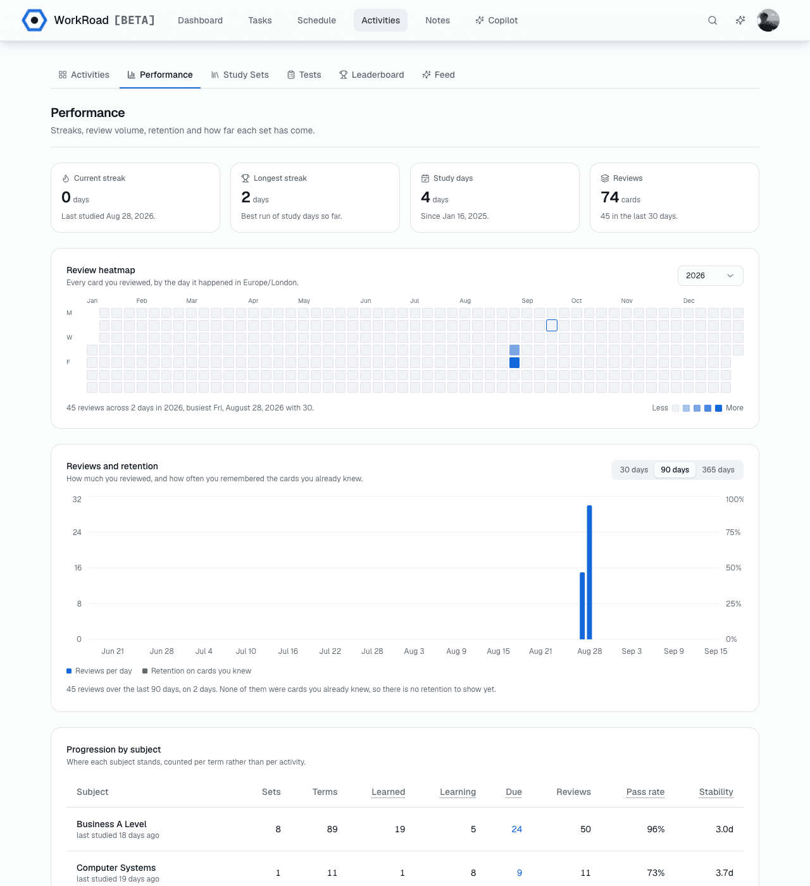
Task: Click the 96% pass rate cell
Action: 656,829
